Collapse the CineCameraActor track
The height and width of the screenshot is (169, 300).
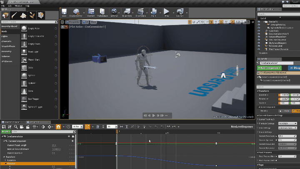coord(2,136)
